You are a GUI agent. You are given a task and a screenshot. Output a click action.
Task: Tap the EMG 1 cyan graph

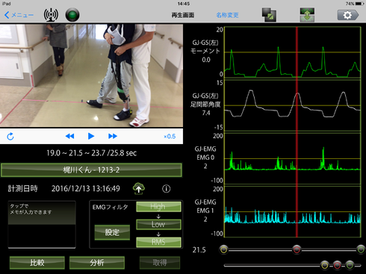pos(293,211)
